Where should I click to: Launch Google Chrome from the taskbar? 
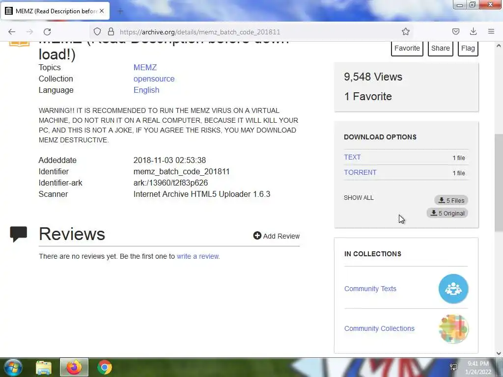click(105, 367)
